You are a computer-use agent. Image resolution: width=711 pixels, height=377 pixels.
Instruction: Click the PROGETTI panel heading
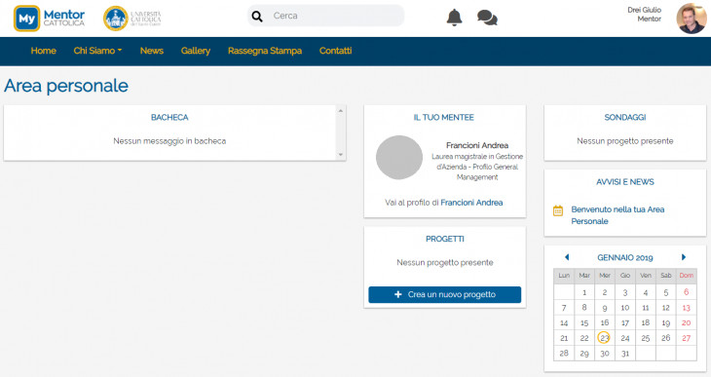[x=445, y=239]
